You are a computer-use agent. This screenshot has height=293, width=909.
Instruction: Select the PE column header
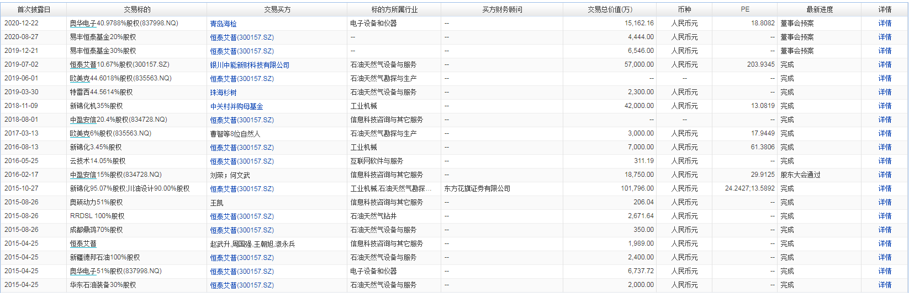click(745, 9)
